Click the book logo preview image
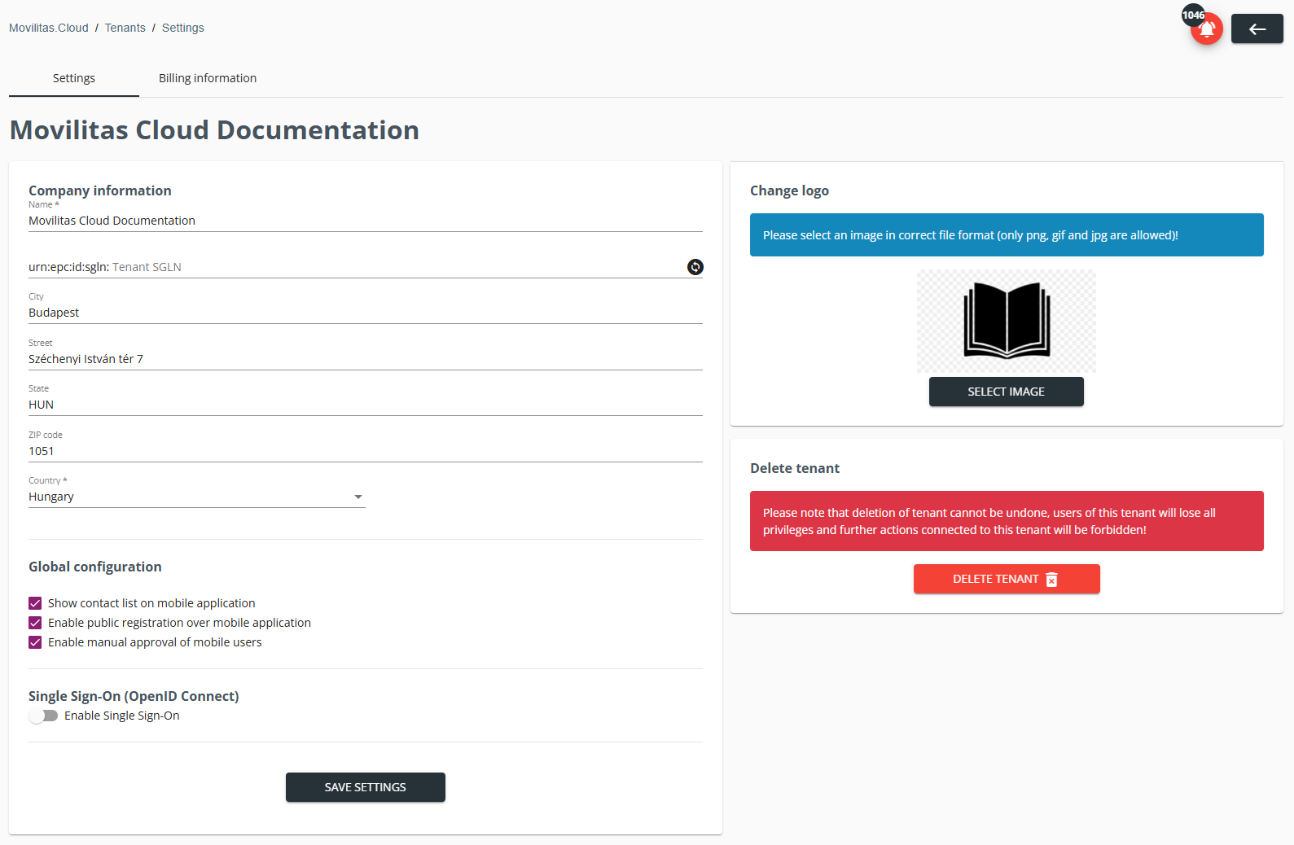 tap(1007, 321)
